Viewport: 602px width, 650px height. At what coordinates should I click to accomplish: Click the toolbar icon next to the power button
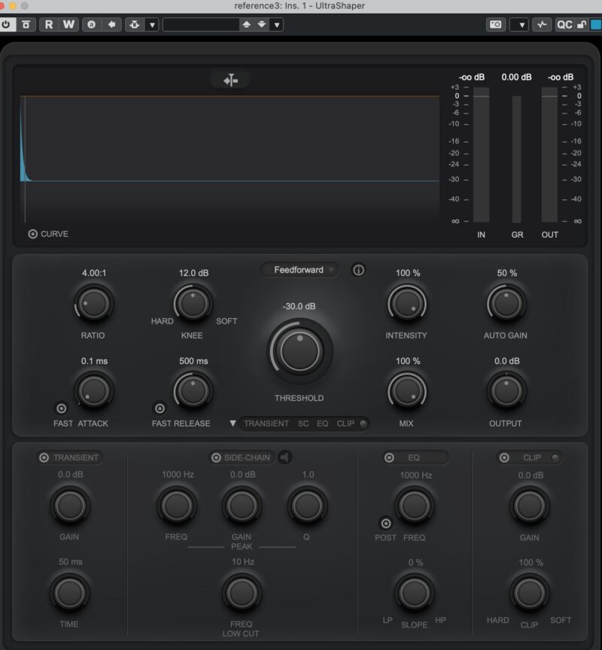[x=26, y=25]
